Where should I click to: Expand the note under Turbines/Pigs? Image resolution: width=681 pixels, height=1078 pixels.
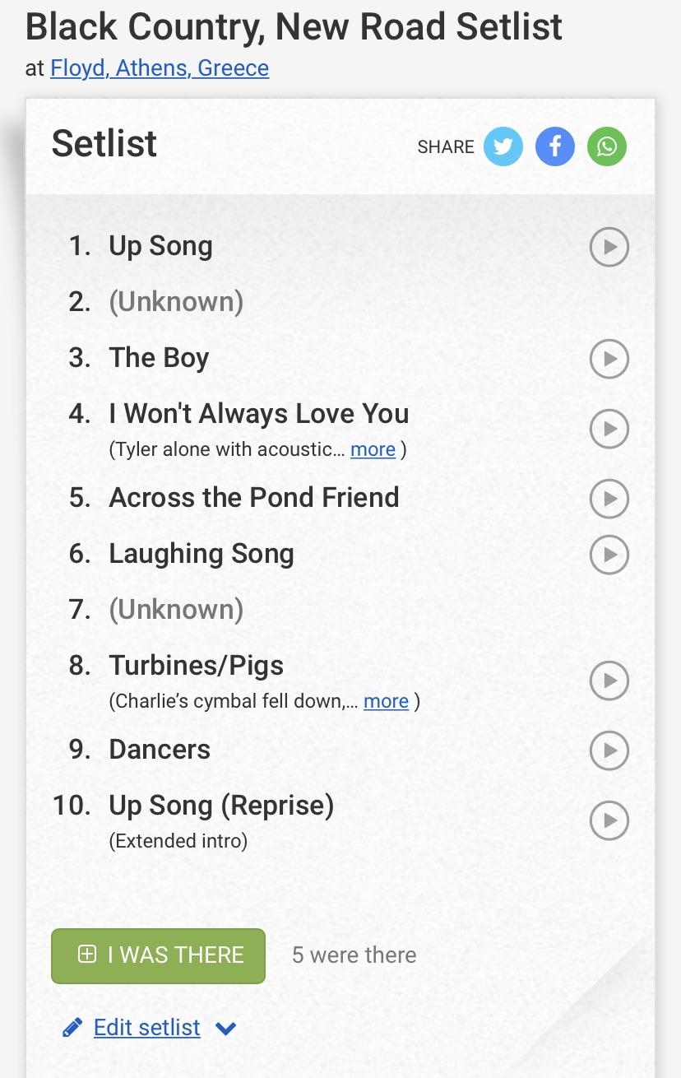click(386, 701)
